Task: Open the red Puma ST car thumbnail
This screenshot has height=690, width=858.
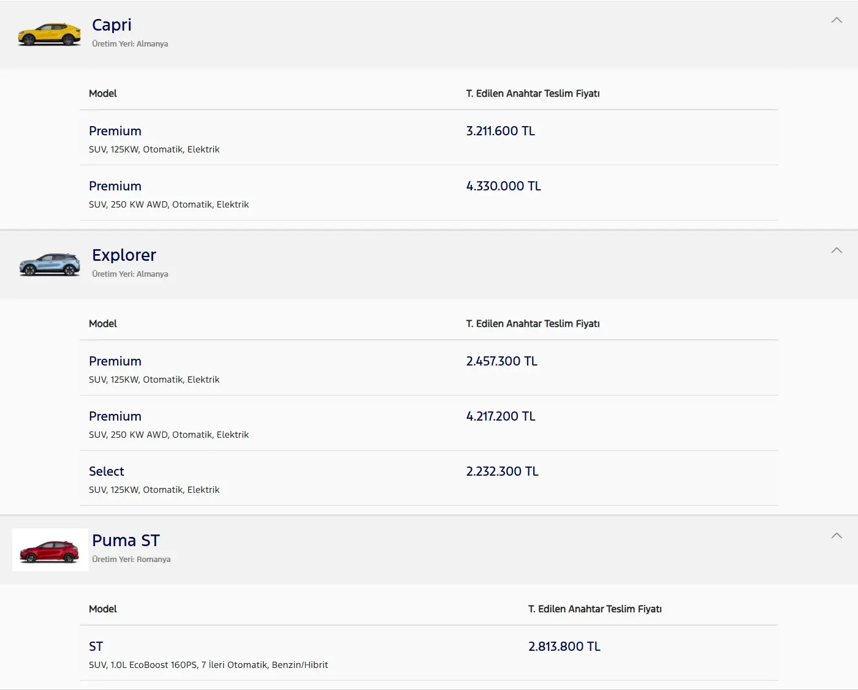Action: (x=50, y=550)
